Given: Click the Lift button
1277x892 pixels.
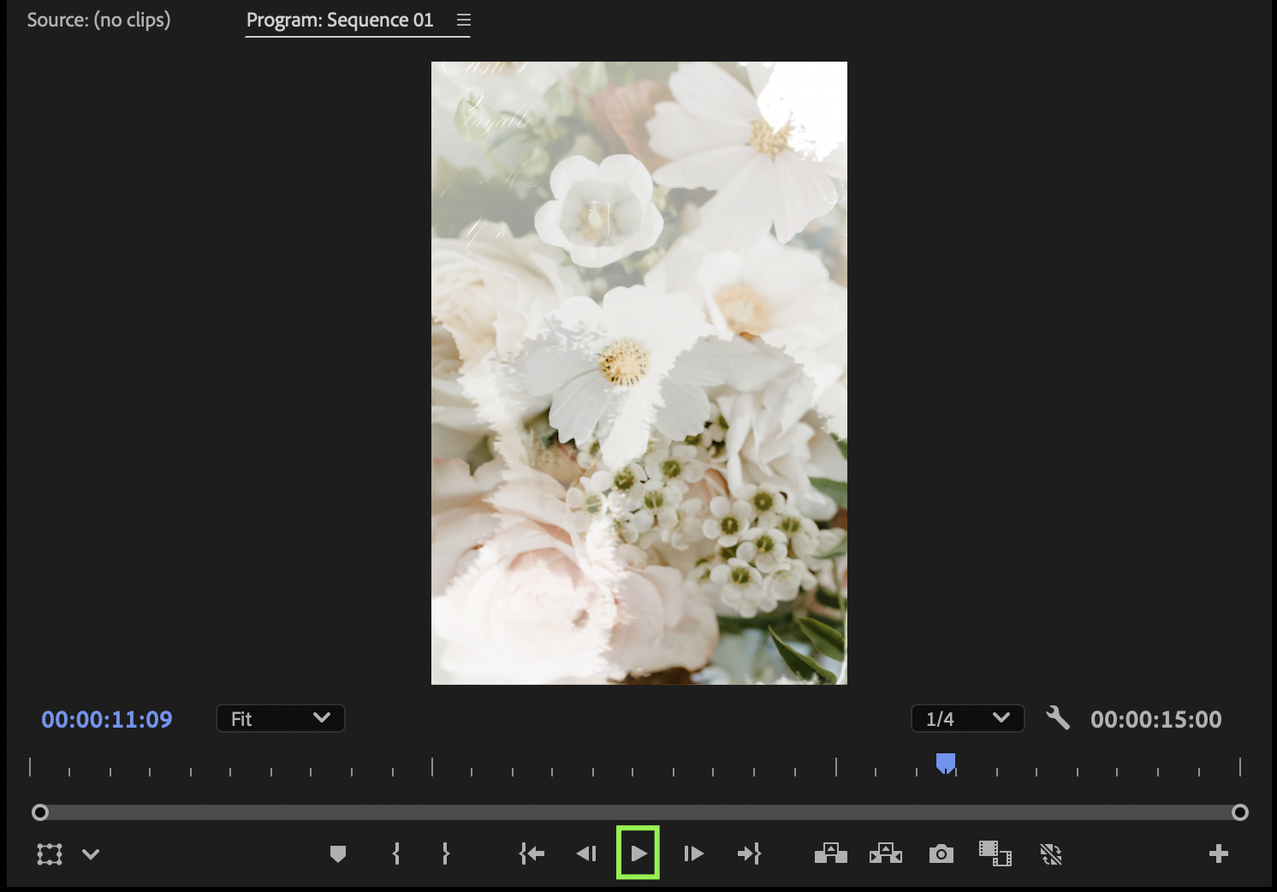Looking at the screenshot, I should [830, 853].
